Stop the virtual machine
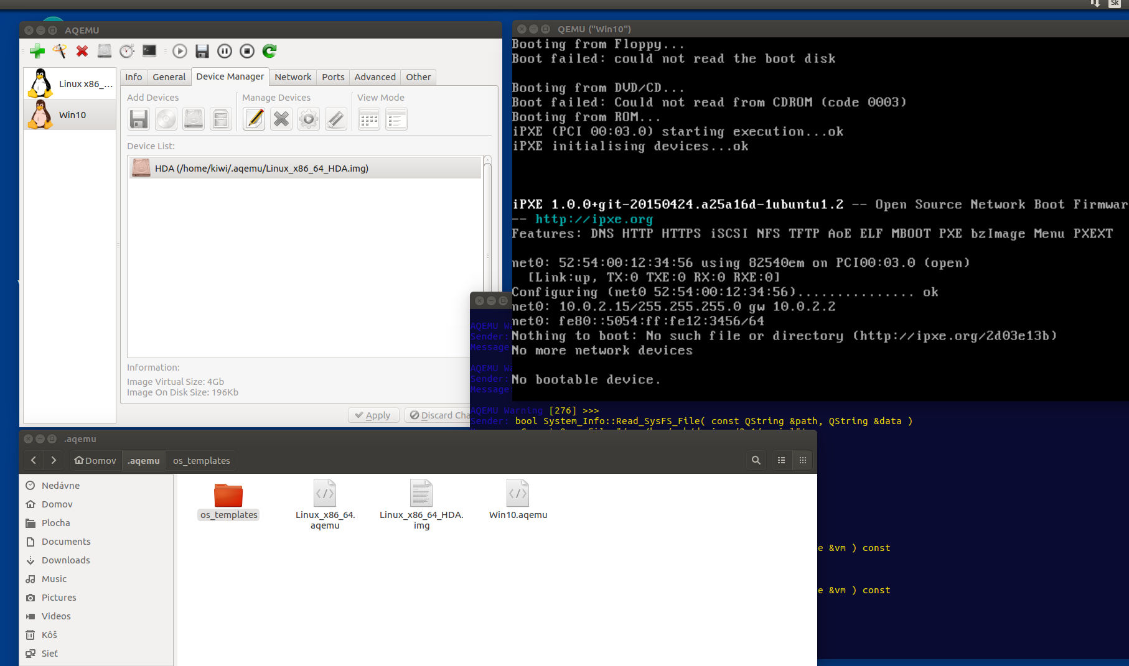This screenshot has width=1129, height=666. tap(247, 51)
